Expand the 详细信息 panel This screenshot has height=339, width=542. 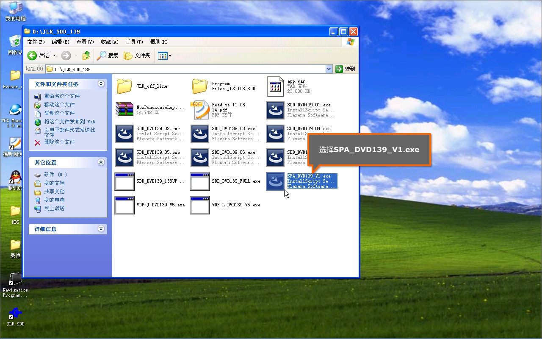pos(101,229)
